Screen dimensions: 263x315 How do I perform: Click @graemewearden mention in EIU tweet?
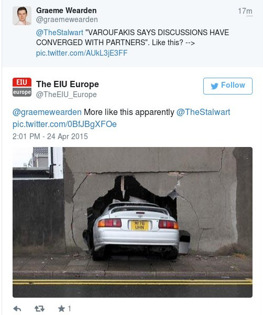click(x=47, y=112)
